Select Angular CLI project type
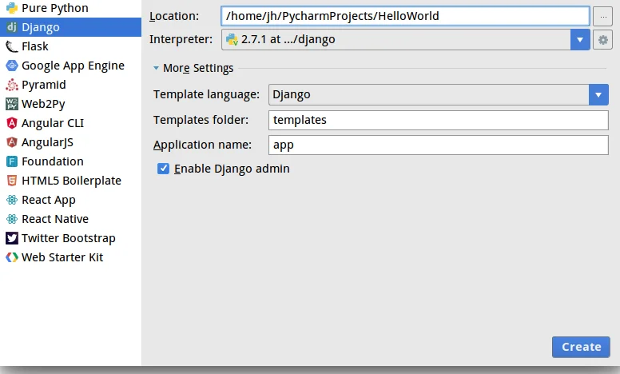The height and width of the screenshot is (374, 620). [x=71, y=123]
